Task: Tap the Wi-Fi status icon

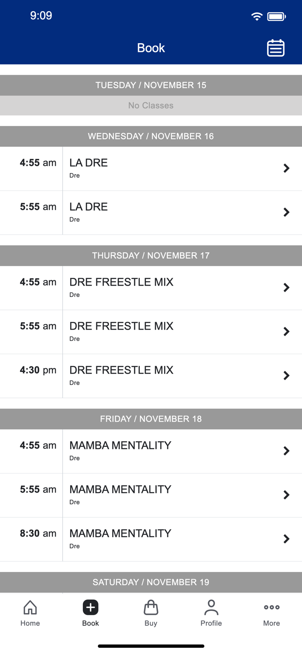Action: tap(257, 16)
